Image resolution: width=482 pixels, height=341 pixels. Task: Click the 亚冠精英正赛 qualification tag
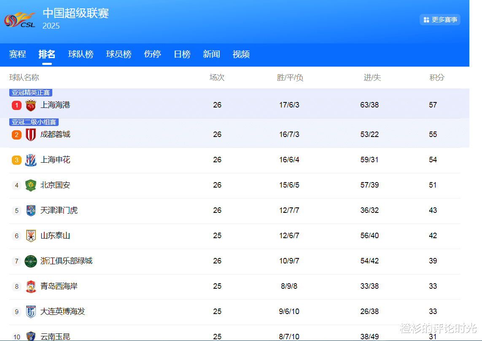point(31,92)
